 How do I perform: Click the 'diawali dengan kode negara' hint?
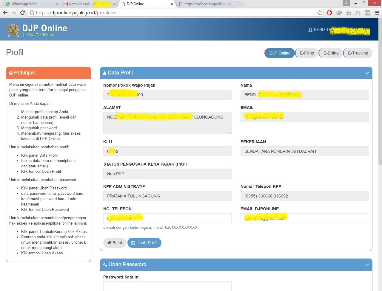(x=150, y=228)
